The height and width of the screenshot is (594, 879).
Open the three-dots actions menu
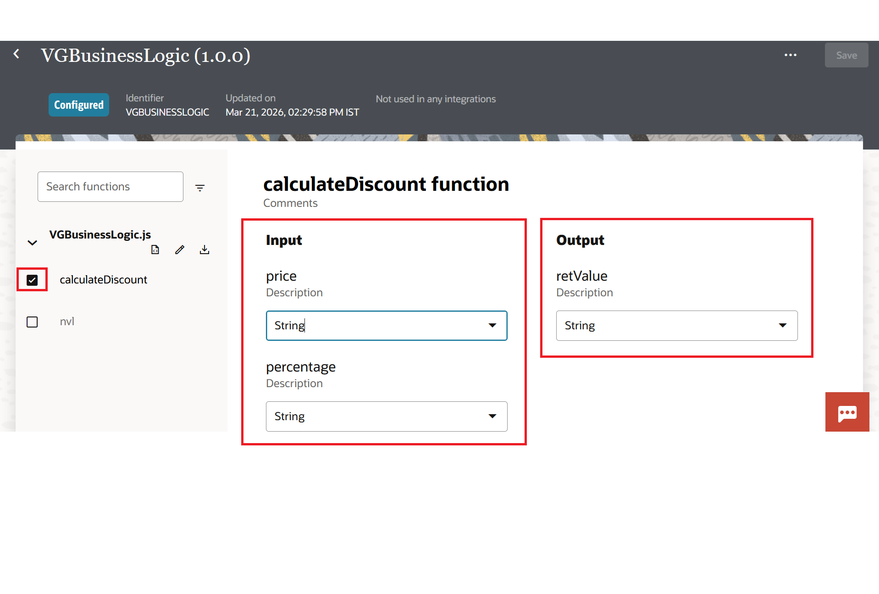coord(790,55)
